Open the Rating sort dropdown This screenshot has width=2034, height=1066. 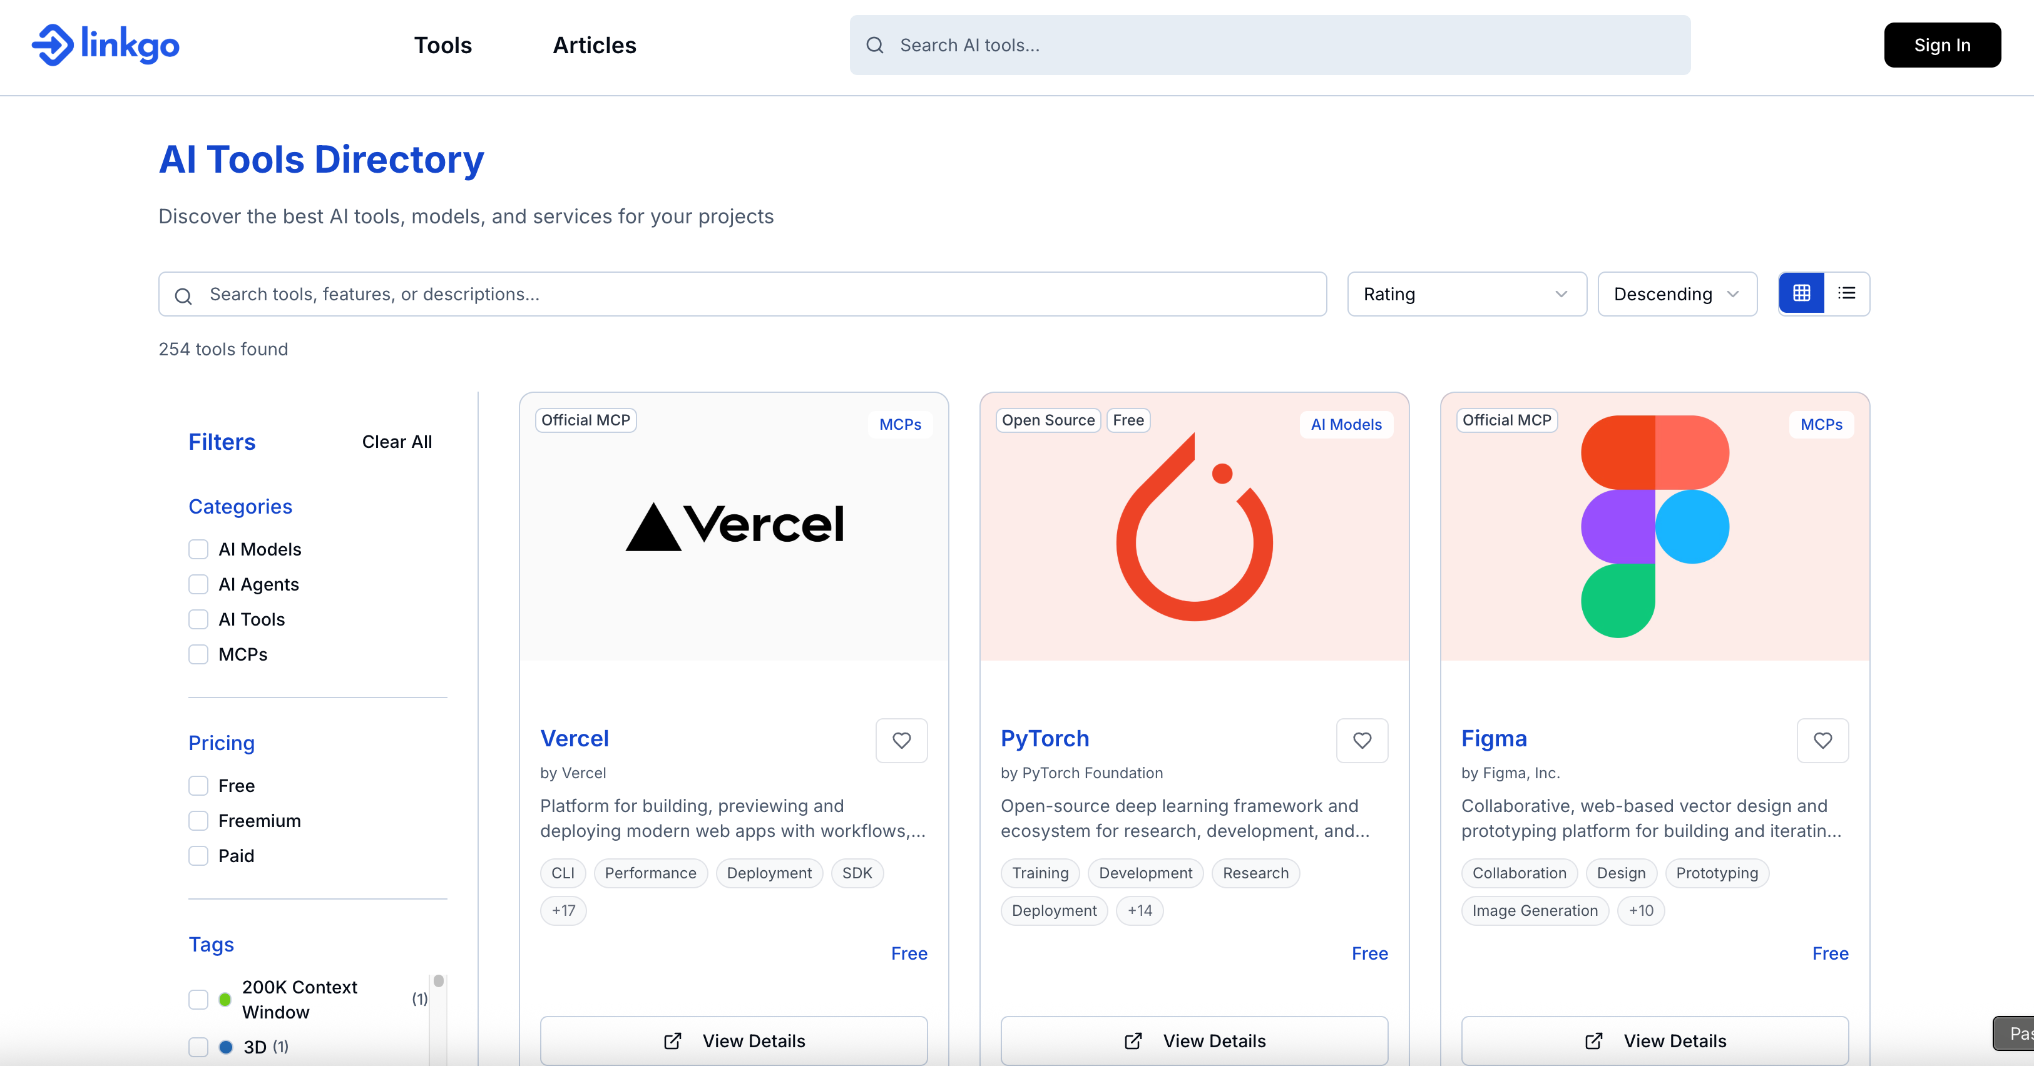[x=1466, y=293]
